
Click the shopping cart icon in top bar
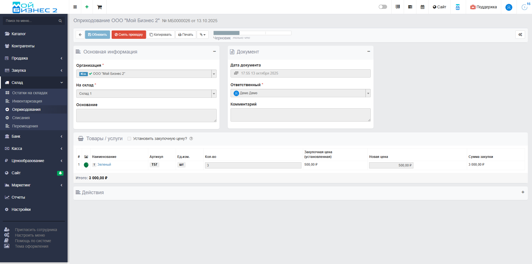[99, 7]
